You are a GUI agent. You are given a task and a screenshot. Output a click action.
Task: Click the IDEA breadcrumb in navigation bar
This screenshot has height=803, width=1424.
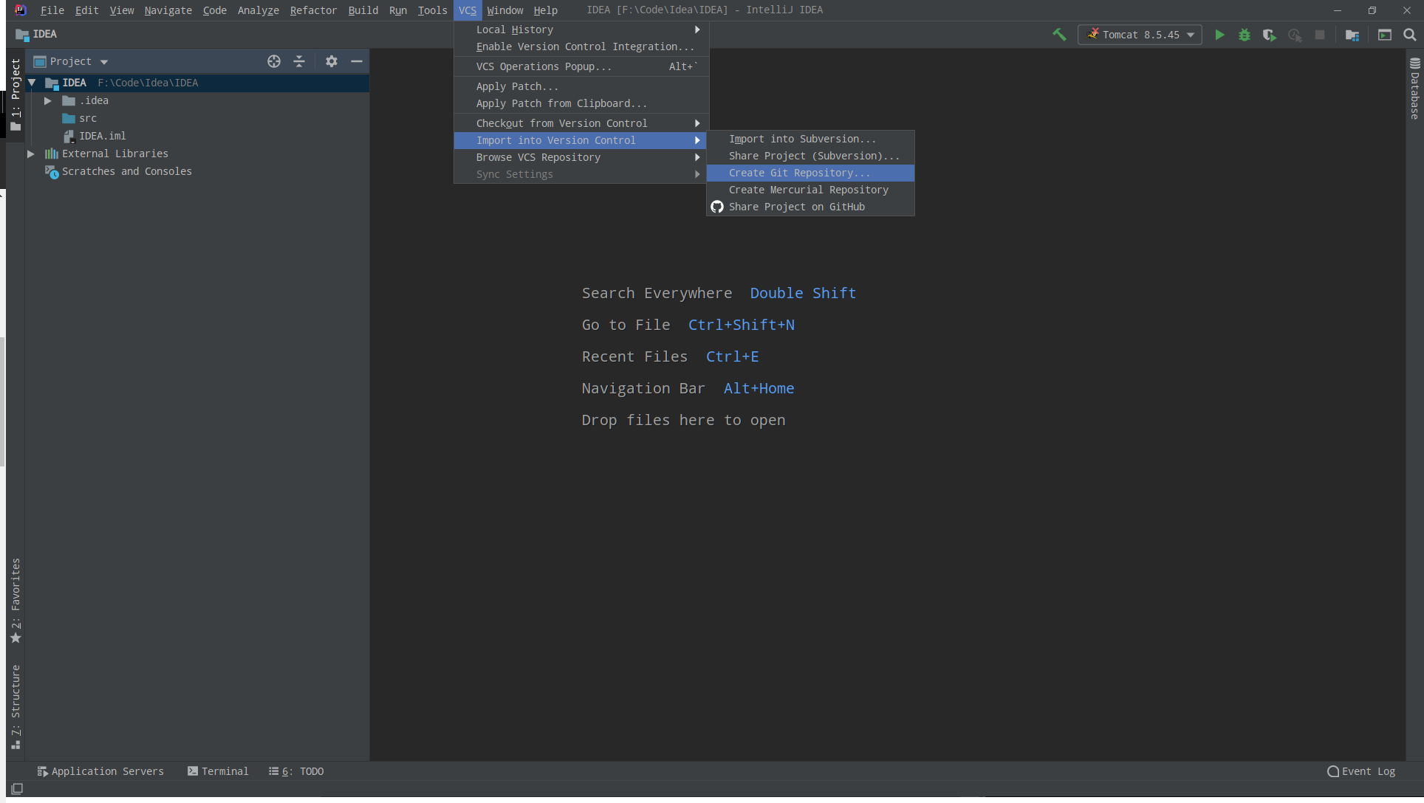(x=37, y=34)
